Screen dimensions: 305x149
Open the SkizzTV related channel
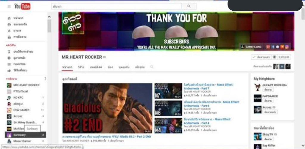pos(268,134)
